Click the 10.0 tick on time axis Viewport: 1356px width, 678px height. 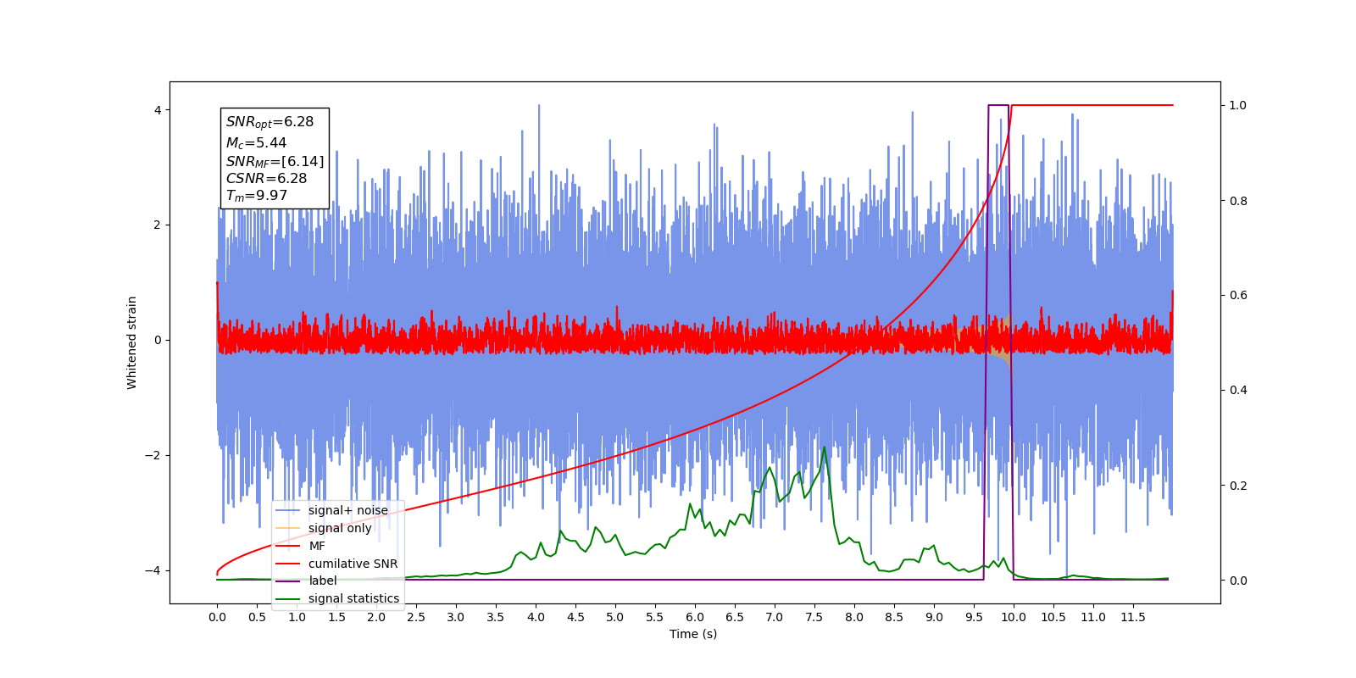[1014, 617]
